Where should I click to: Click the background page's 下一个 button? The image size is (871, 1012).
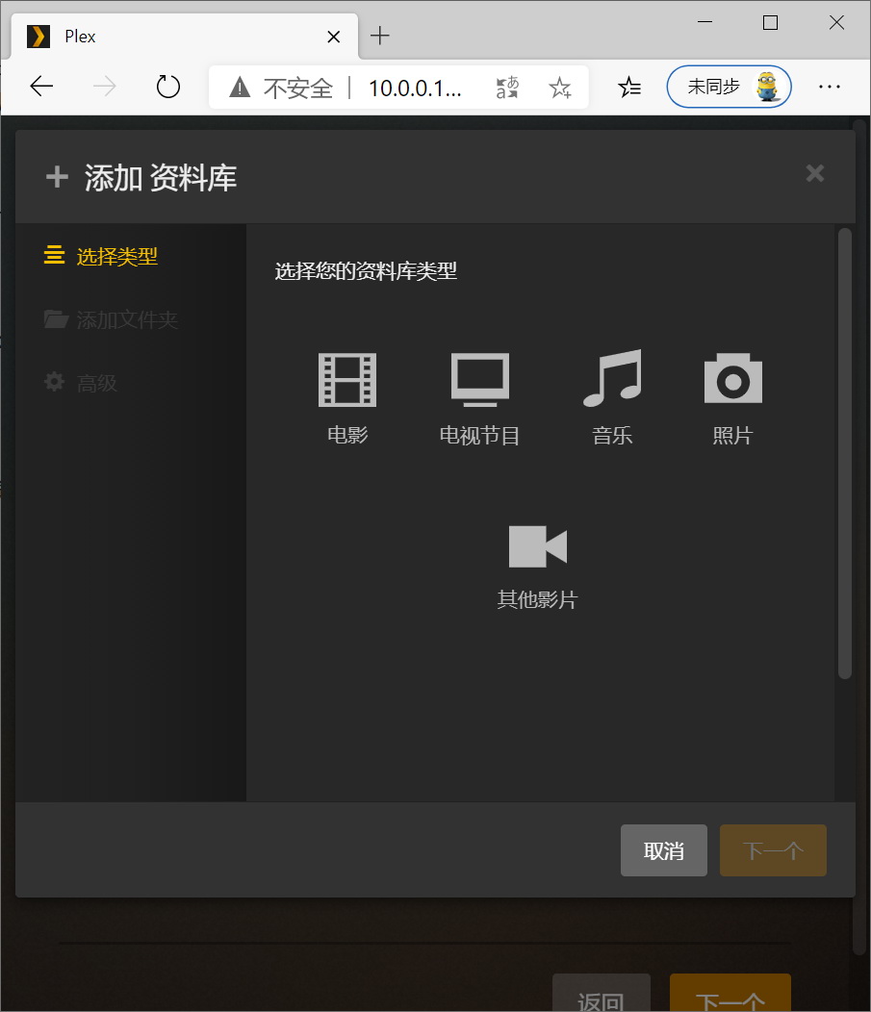click(730, 993)
